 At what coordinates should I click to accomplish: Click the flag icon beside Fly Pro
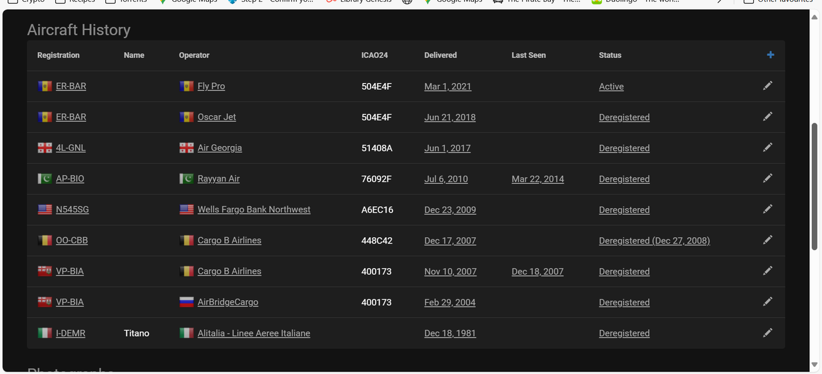(186, 86)
